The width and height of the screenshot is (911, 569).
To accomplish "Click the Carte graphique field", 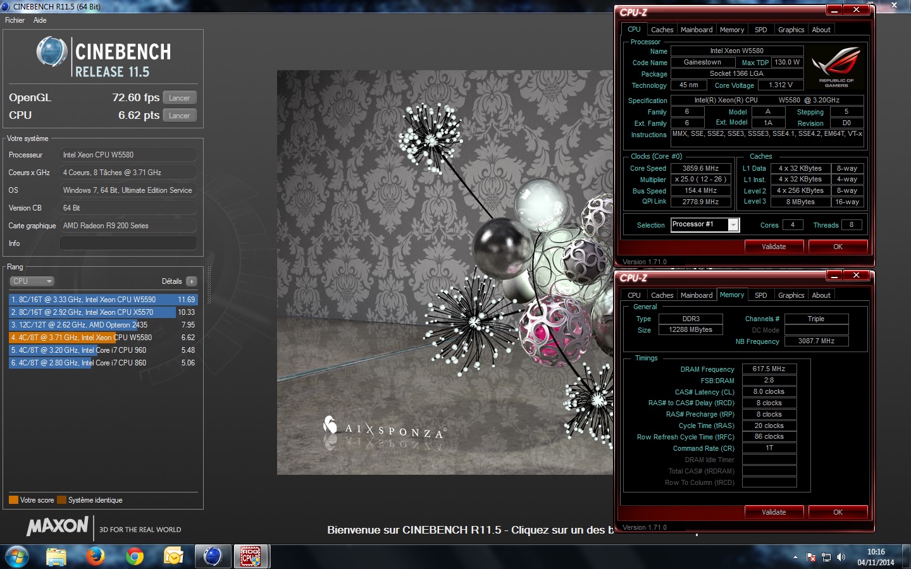I will [128, 226].
